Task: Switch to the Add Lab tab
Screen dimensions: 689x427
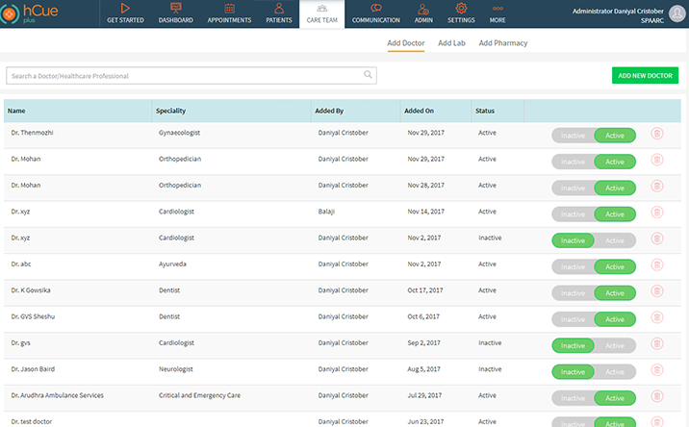Action: (451, 43)
